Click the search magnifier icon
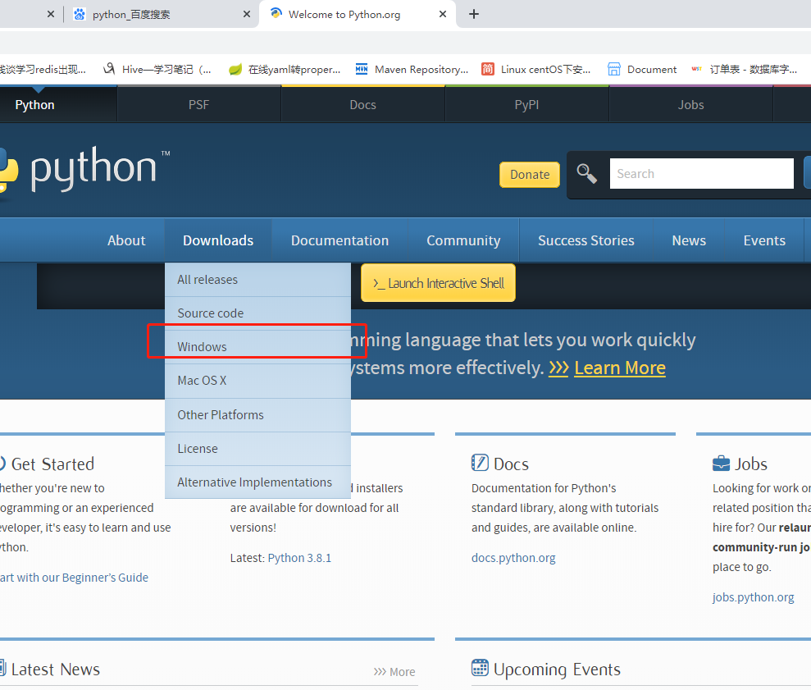811x690 pixels. tap(586, 174)
